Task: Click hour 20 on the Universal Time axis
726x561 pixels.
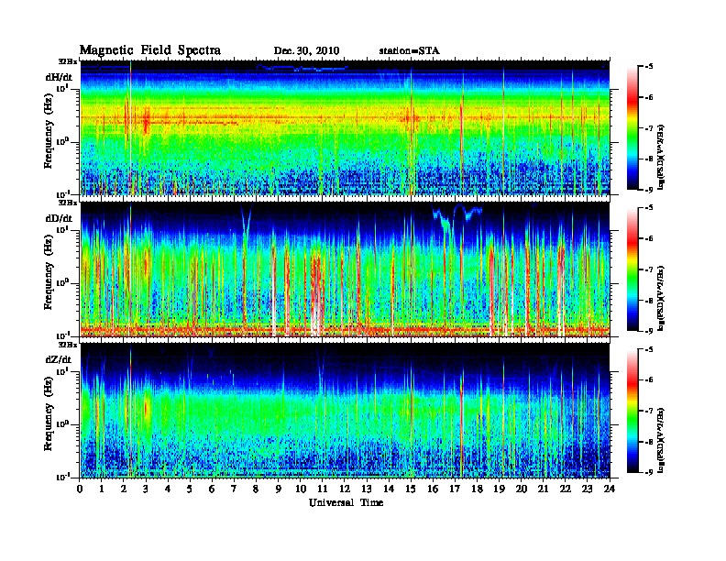Action: pos(522,489)
